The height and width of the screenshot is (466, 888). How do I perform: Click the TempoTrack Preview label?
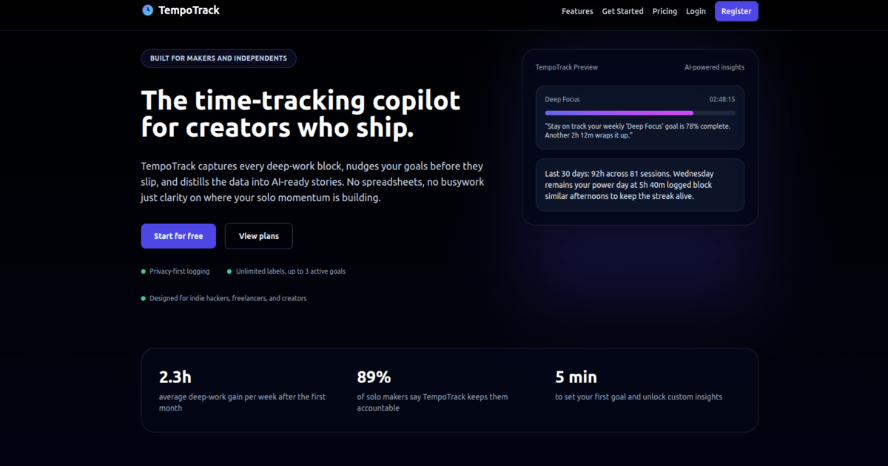(x=566, y=67)
